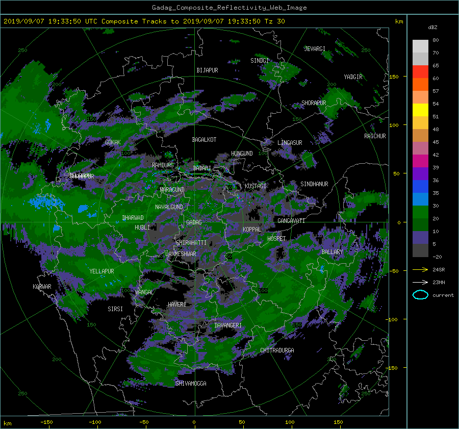
Task: Click the RAICHUR city label
Action: pyautogui.click(x=375, y=136)
